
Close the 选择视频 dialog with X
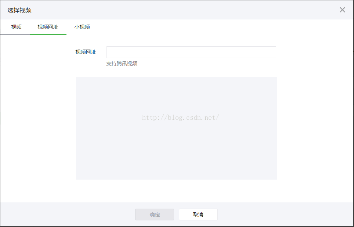point(342,10)
